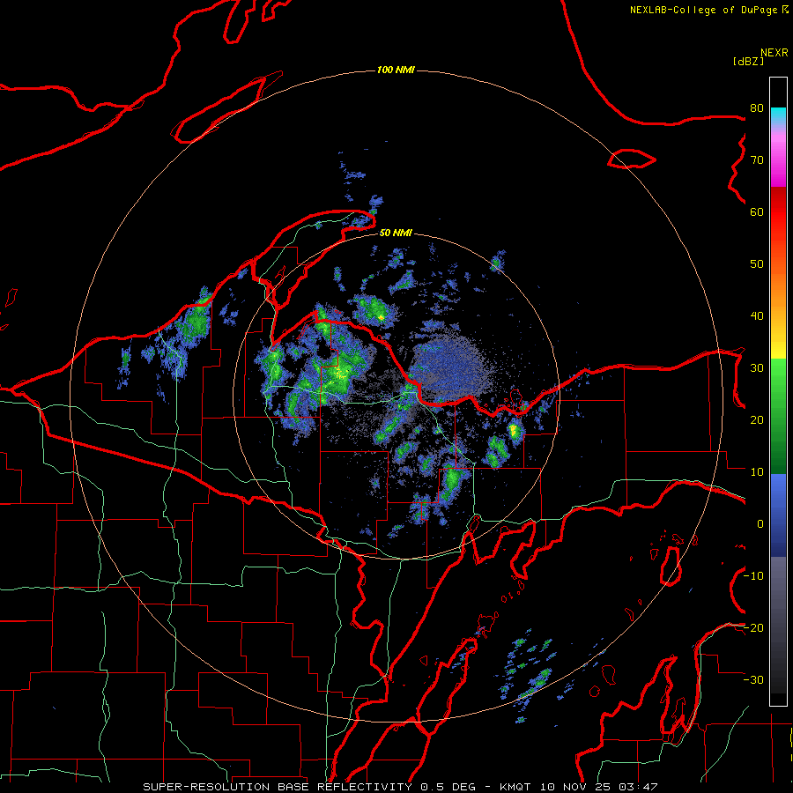Pick the green band of the color bar
Screen dimensions: 793x793
coord(778,415)
